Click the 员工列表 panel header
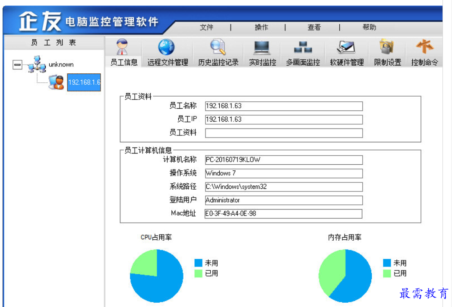The width and height of the screenshot is (452, 307). [x=54, y=43]
